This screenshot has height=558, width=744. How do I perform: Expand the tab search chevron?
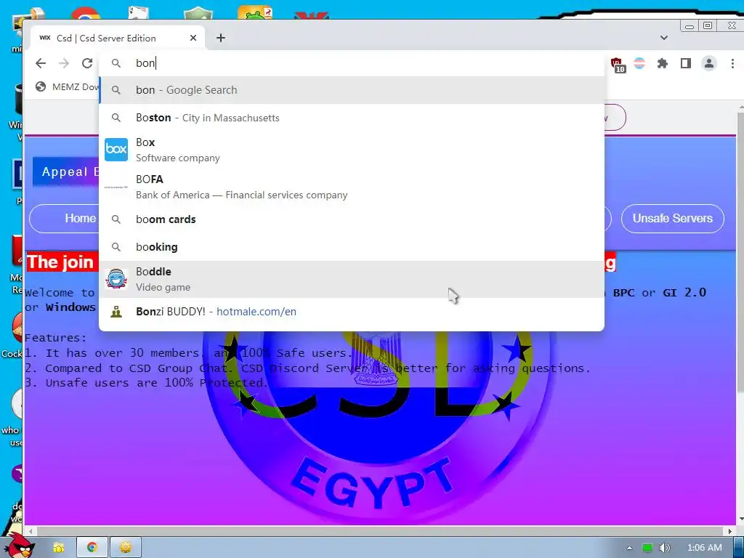pyautogui.click(x=664, y=38)
